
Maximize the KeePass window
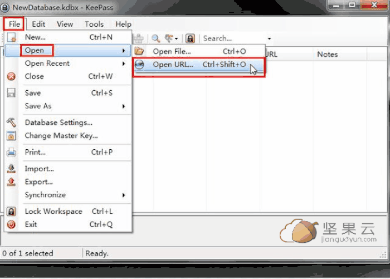[352, 5]
